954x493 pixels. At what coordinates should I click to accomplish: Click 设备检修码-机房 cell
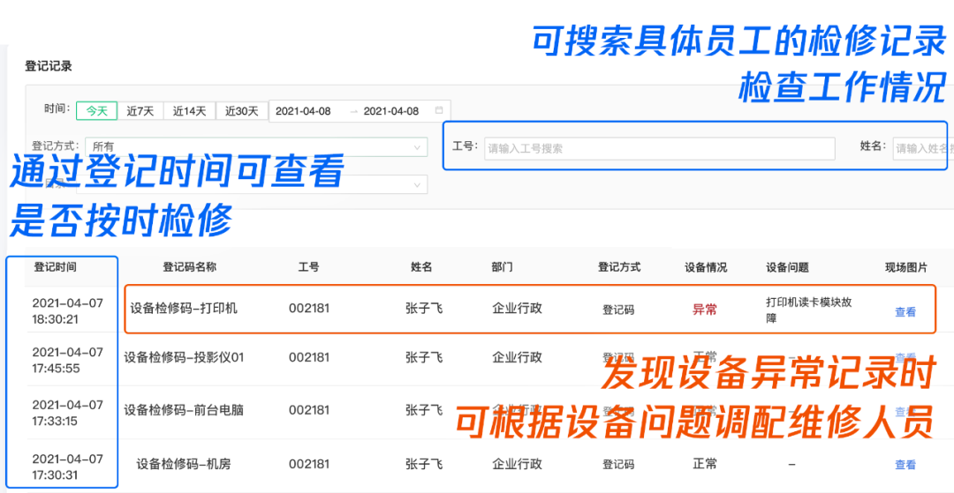(x=184, y=465)
